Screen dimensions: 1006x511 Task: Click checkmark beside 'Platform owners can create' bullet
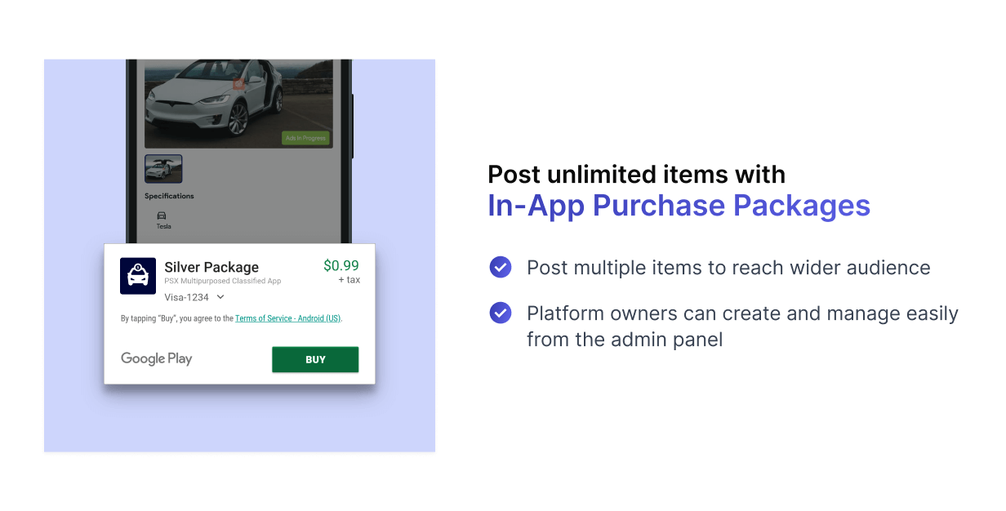(x=501, y=313)
